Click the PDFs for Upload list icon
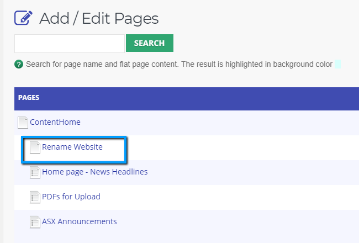The width and height of the screenshot is (359, 243). 35,197
